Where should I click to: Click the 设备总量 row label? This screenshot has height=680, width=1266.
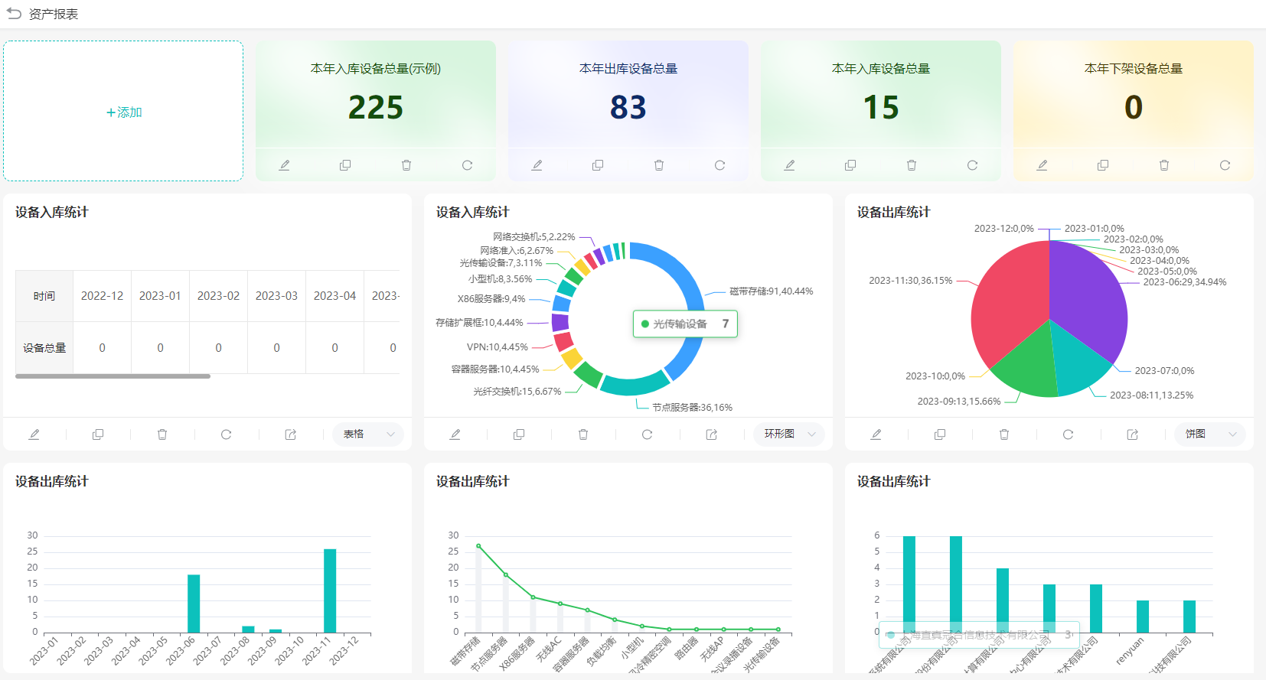(x=44, y=348)
